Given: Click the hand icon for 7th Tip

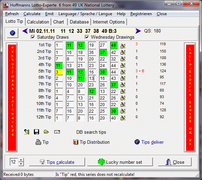Looking at the screenshot, I should tap(123, 85).
